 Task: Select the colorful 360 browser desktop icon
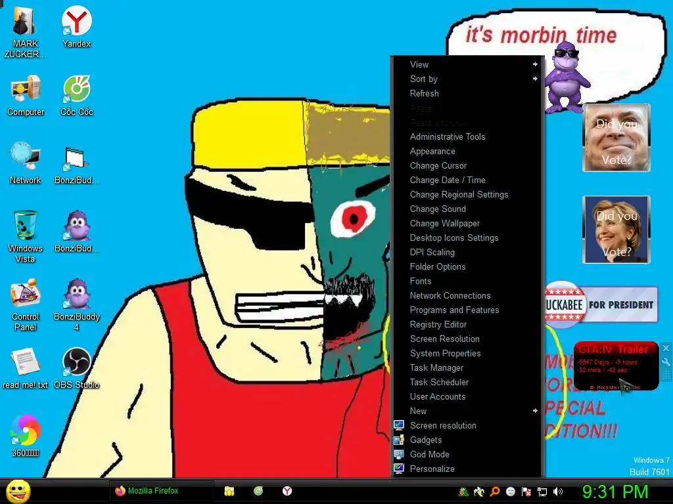click(26, 436)
